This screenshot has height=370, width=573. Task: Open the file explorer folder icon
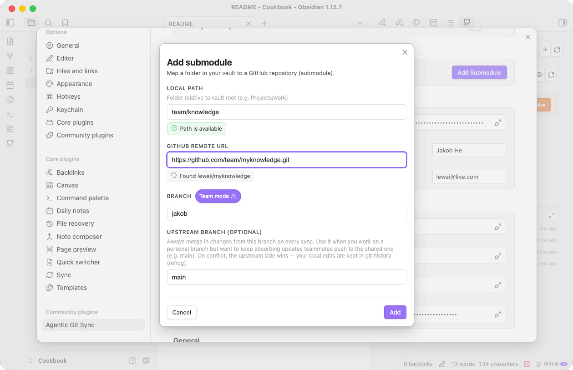[31, 23]
